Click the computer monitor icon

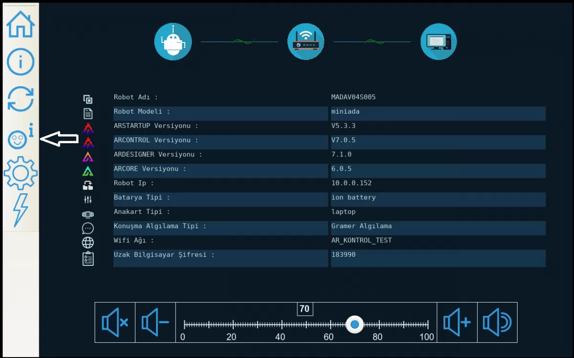tap(438, 42)
